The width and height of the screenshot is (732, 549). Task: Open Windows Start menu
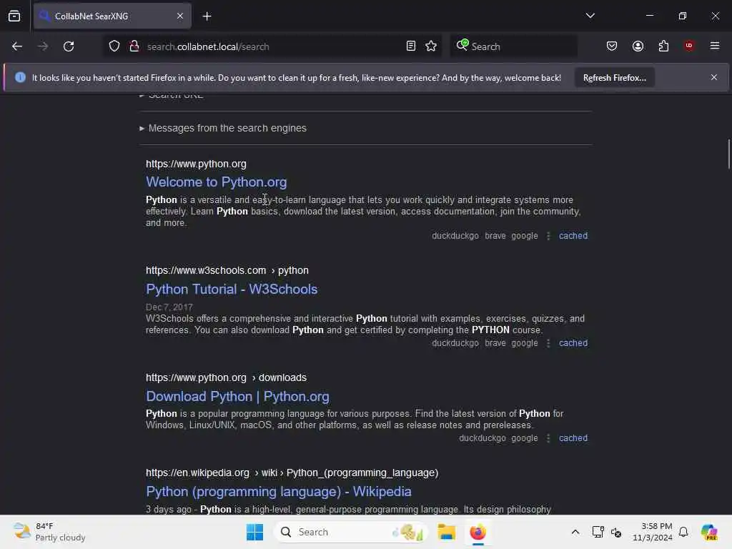[255, 532]
